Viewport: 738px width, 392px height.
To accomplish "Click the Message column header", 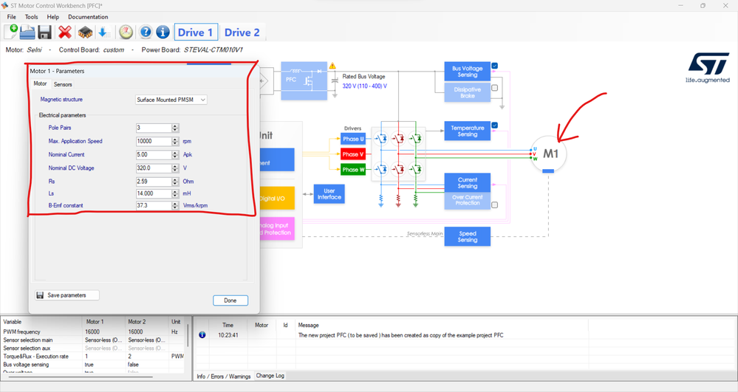I will 308,325.
